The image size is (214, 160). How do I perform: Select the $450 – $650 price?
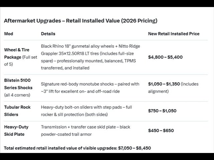[x=161, y=130]
